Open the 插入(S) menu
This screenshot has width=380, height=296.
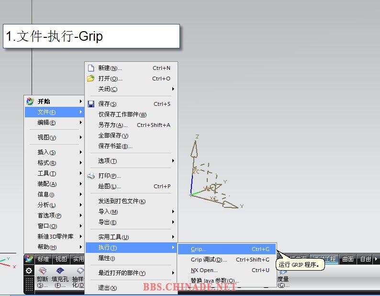[x=54, y=152]
